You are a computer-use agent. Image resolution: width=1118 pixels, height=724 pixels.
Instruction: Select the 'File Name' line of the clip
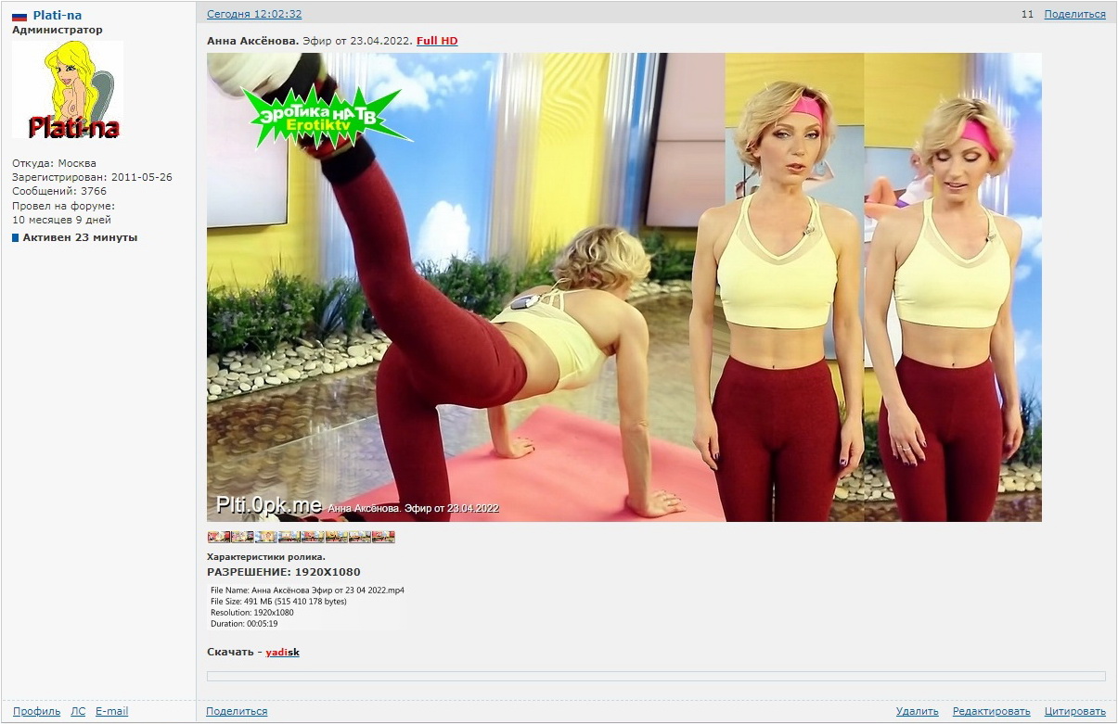(x=307, y=590)
